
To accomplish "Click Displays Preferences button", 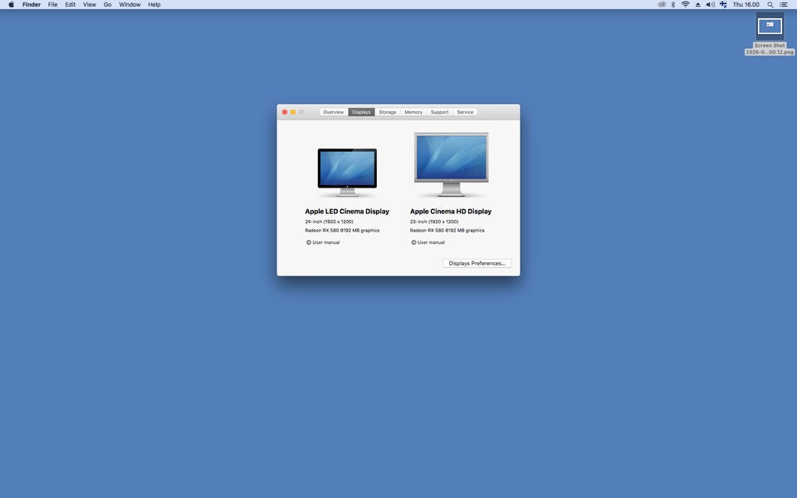I will pos(477,263).
